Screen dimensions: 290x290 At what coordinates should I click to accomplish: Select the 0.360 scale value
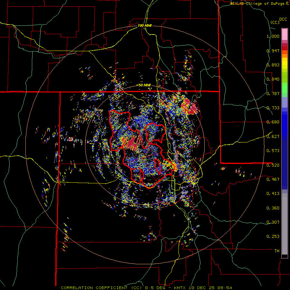[x=273, y=208]
